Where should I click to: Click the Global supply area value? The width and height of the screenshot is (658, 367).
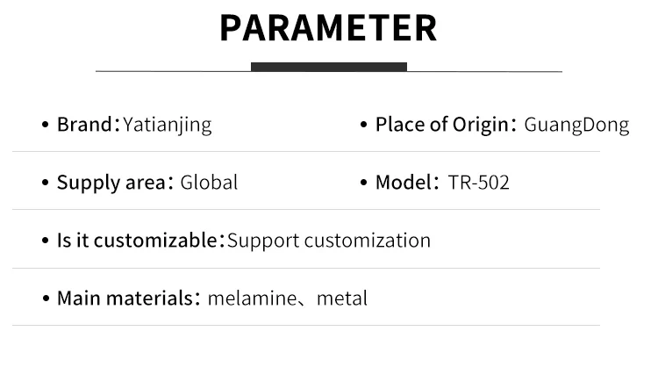coord(209,183)
